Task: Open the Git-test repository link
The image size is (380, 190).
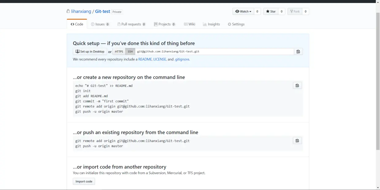Action: (103, 11)
